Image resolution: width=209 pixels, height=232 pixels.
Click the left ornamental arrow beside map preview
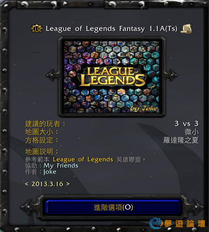(x=52, y=75)
